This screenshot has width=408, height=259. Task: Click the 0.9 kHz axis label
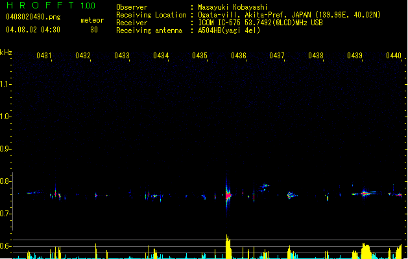[x=5, y=149]
